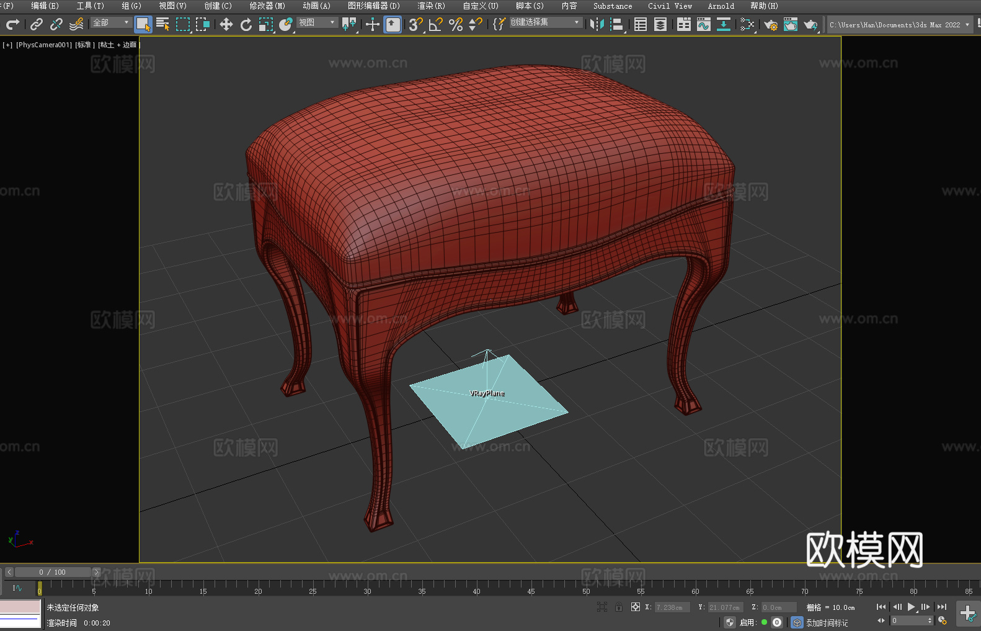Open the Rendered Frame Window
The width and height of the screenshot is (981, 631).
point(791,24)
